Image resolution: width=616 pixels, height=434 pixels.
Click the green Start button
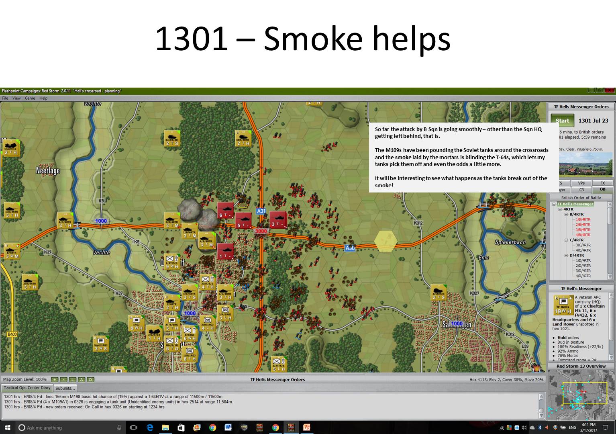(562, 121)
